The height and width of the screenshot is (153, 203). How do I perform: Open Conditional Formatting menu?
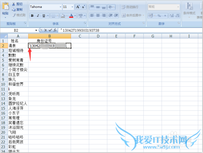click(189, 10)
